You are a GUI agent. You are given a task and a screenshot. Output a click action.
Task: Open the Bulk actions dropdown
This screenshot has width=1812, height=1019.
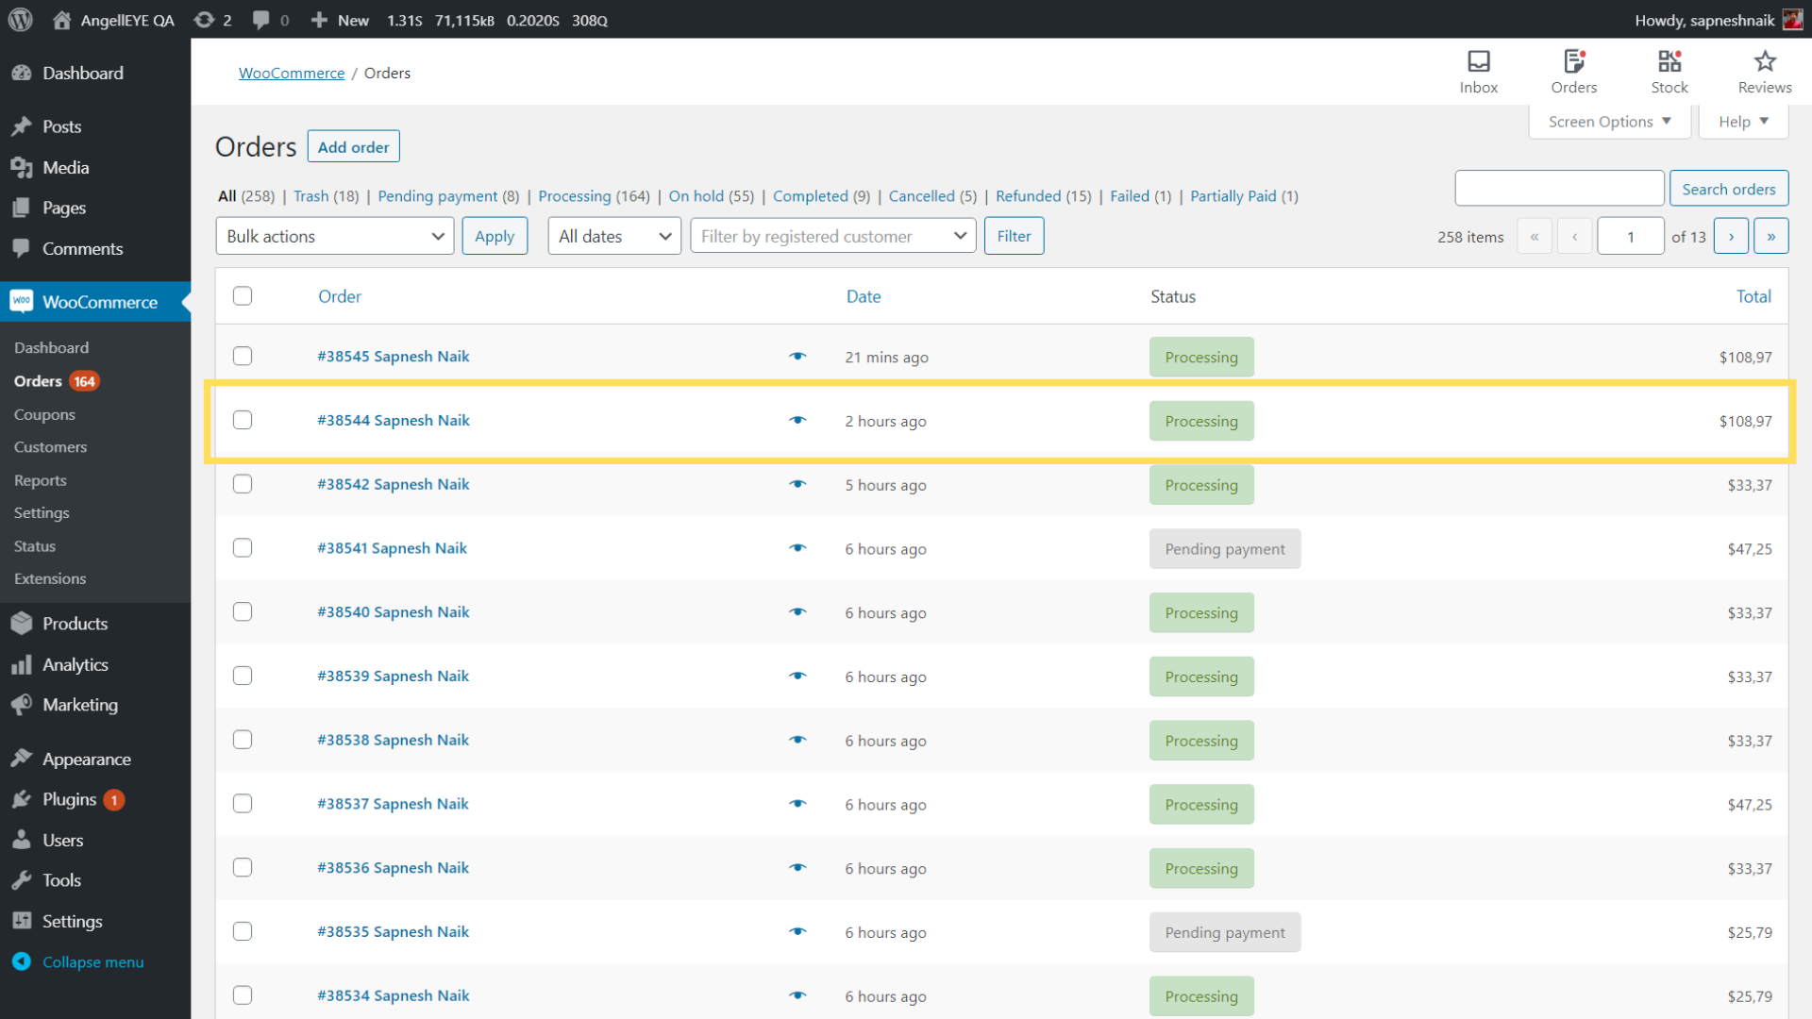point(335,236)
